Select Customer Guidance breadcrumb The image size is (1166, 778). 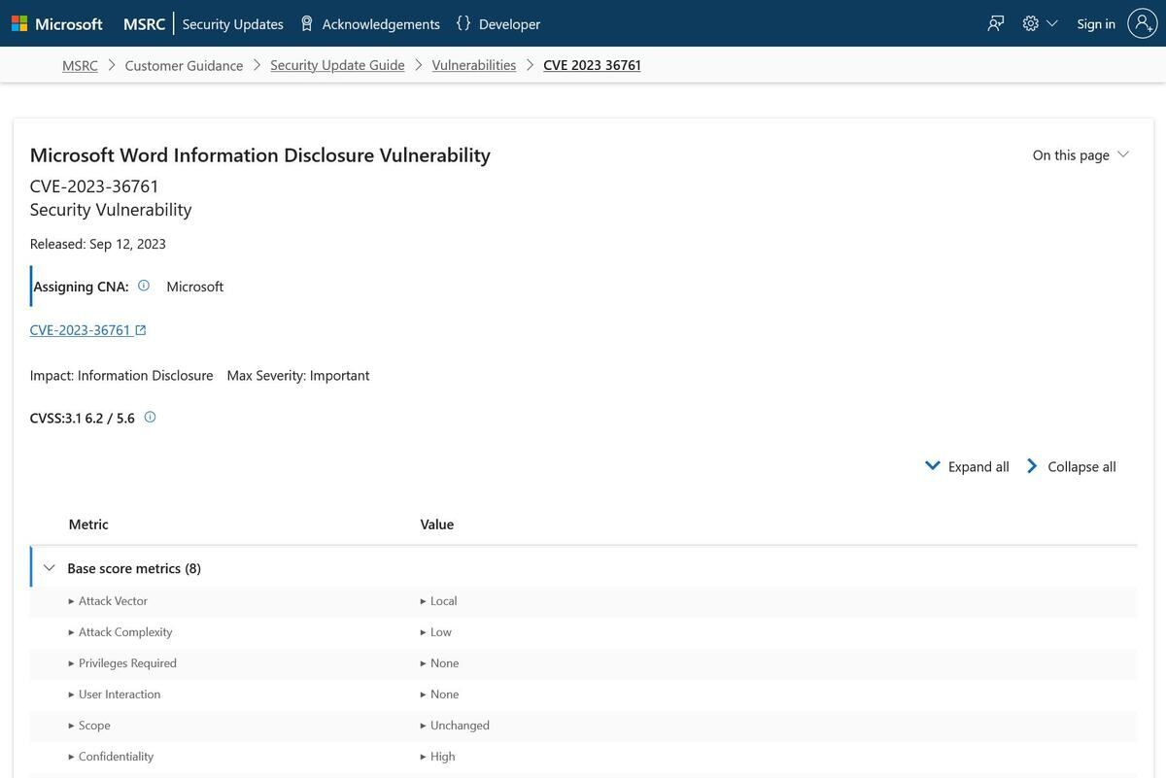[184, 65]
